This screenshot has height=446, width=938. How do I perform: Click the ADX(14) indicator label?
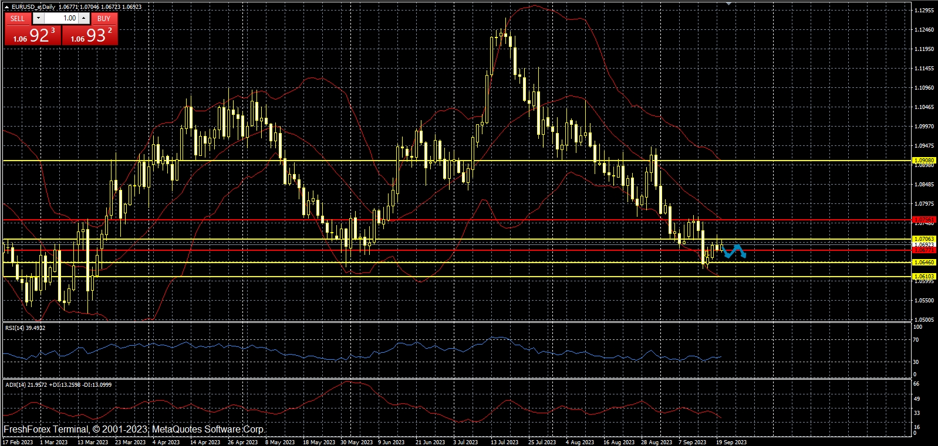click(58, 385)
